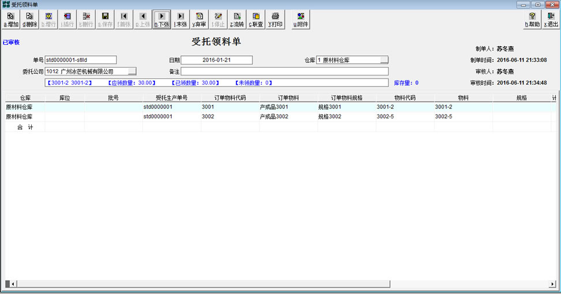Click the 增行 (add row) toolbar icon
The width and height of the screenshot is (561, 294).
48,20
